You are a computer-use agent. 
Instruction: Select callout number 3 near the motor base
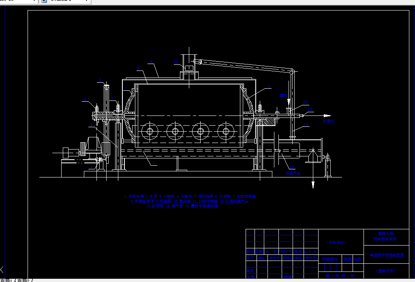tap(91, 167)
